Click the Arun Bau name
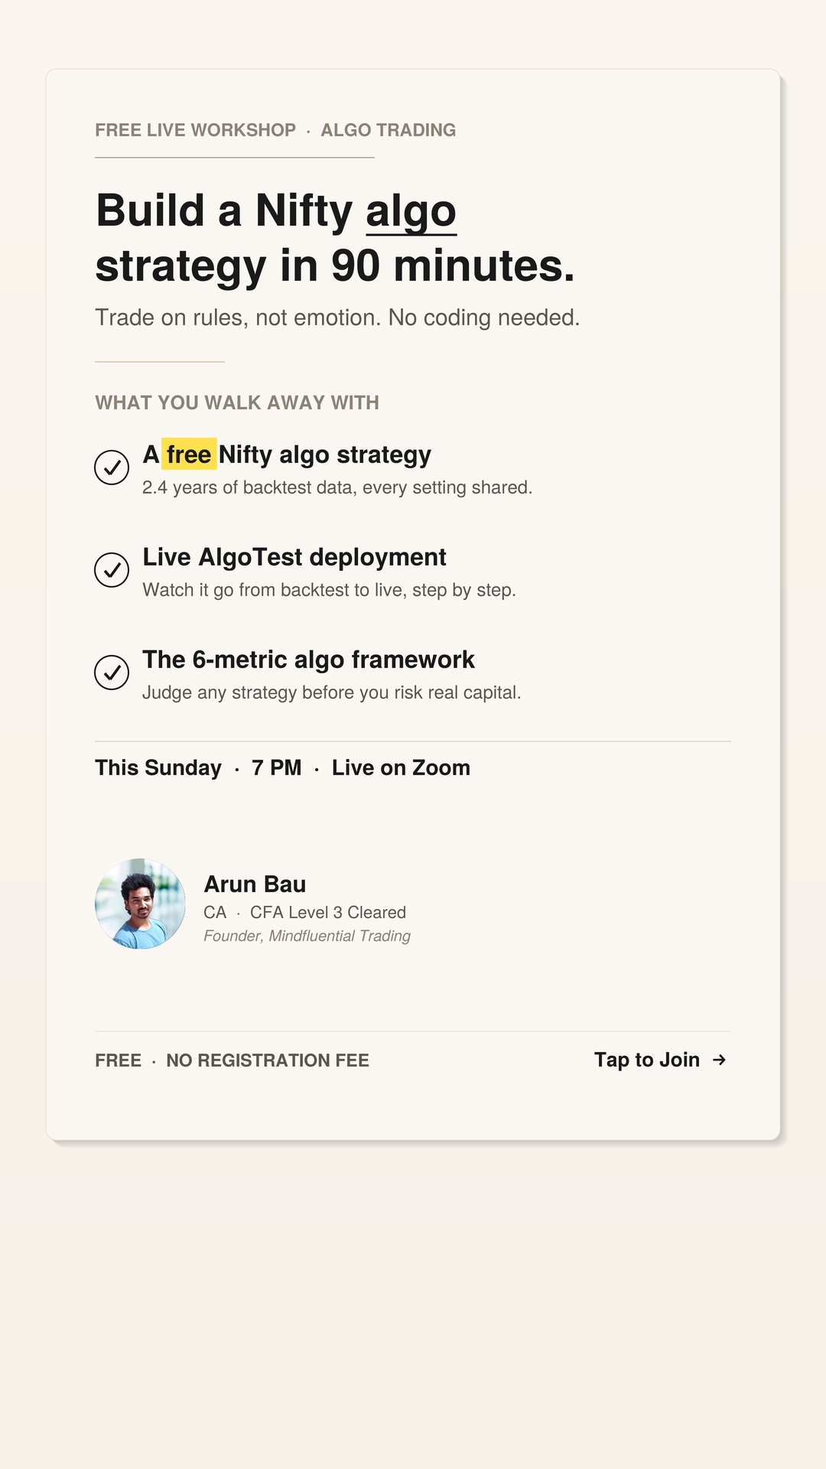The image size is (826, 1469). click(x=255, y=884)
